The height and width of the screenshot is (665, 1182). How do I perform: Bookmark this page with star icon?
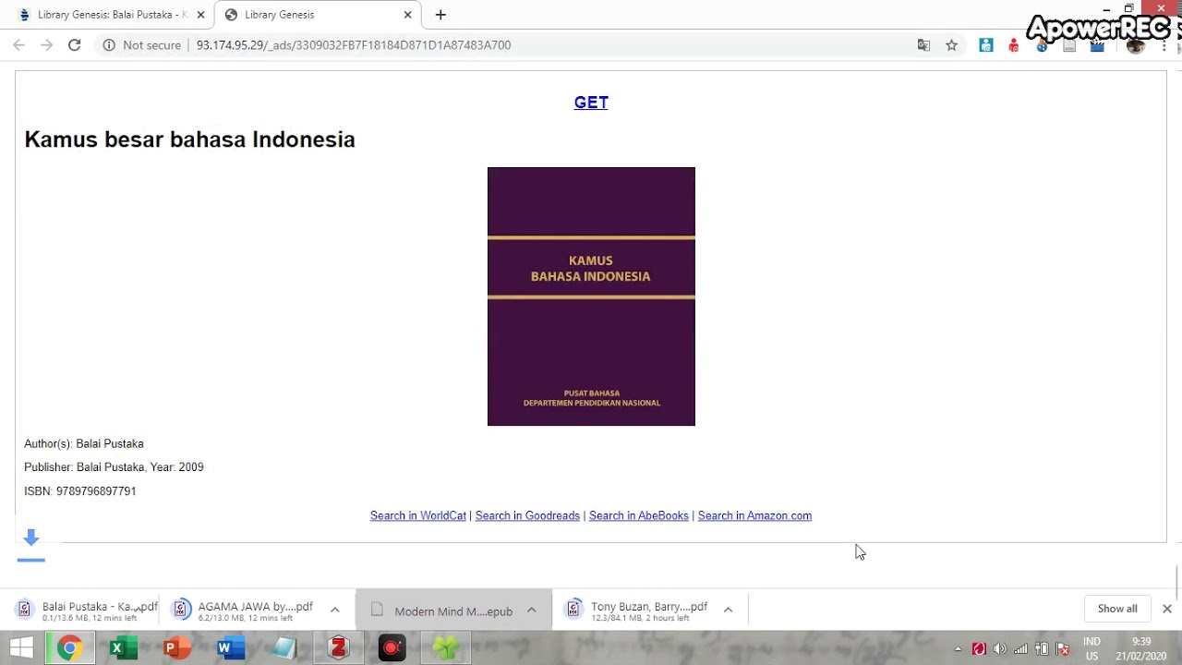click(x=951, y=44)
